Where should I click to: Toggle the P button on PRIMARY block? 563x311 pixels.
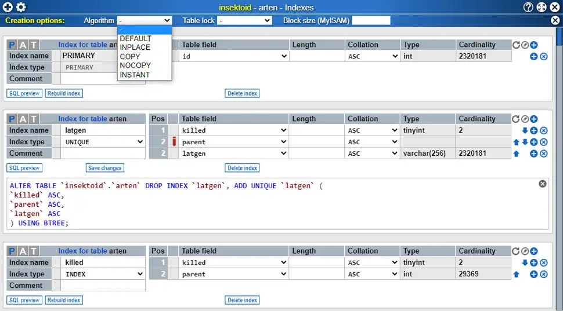click(x=12, y=45)
